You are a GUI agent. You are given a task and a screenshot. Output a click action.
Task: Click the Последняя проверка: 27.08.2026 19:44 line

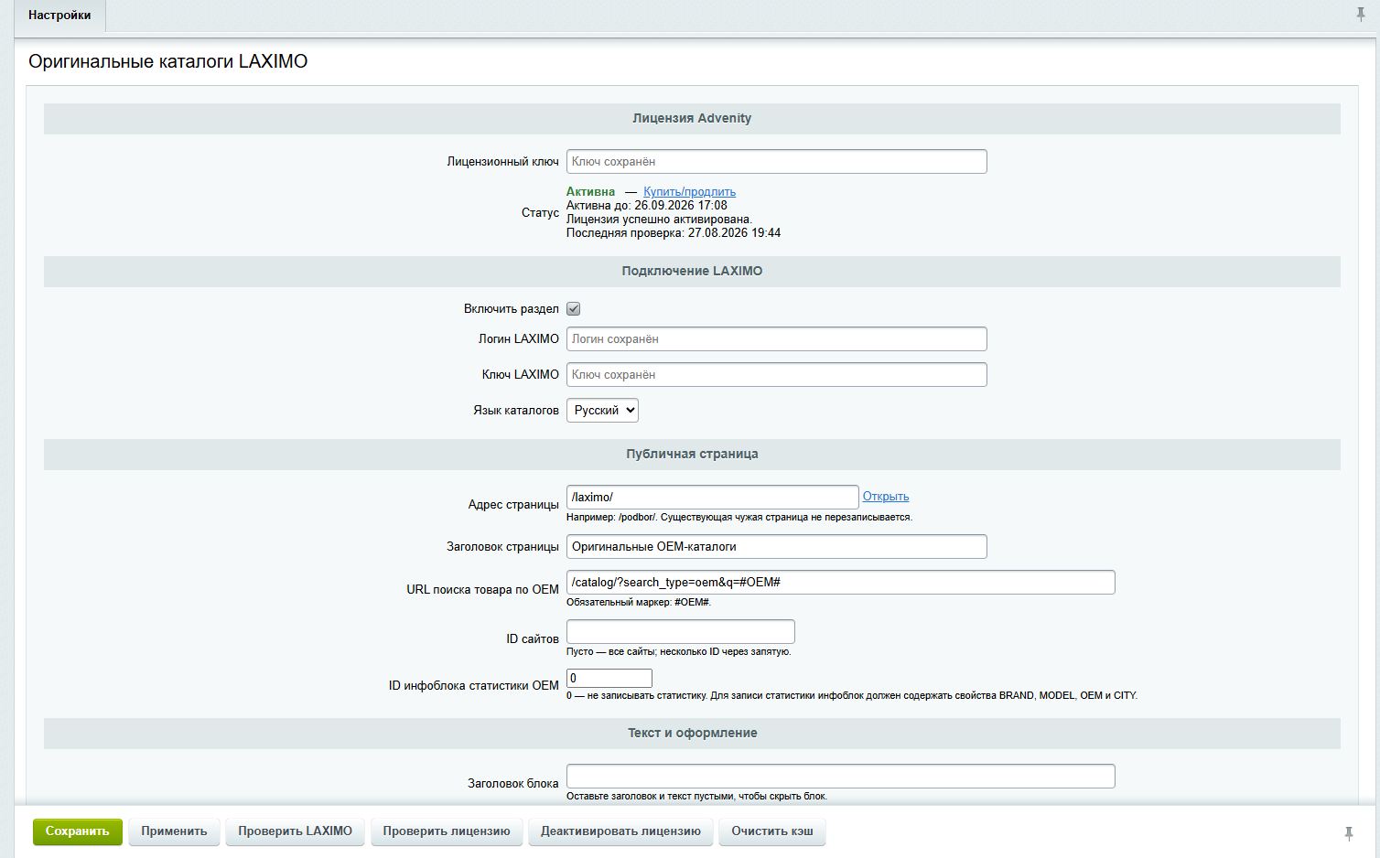(x=674, y=233)
